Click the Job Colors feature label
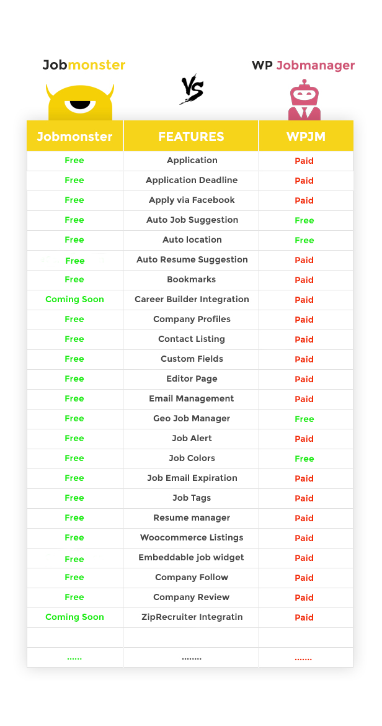The height and width of the screenshot is (726, 382). coord(192,458)
